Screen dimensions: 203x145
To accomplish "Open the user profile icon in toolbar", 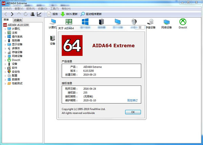I will click(32, 14).
